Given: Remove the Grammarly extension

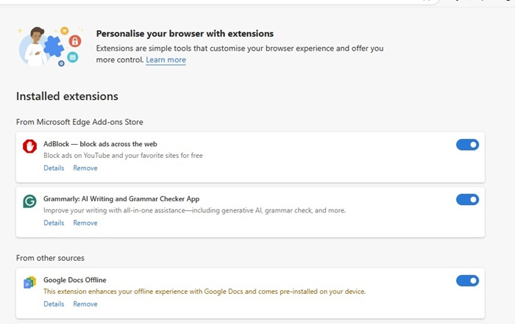Looking at the screenshot, I should (x=85, y=223).
